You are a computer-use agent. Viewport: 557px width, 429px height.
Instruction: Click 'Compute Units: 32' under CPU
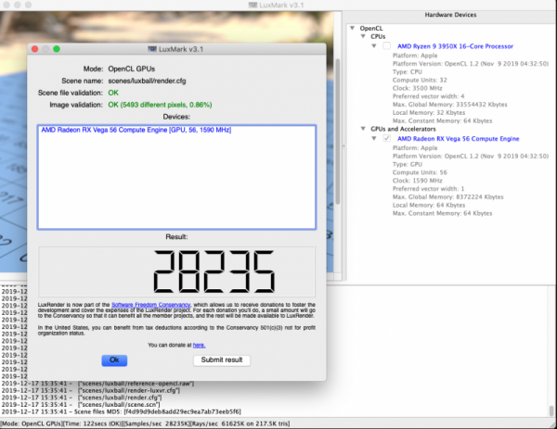(420, 80)
